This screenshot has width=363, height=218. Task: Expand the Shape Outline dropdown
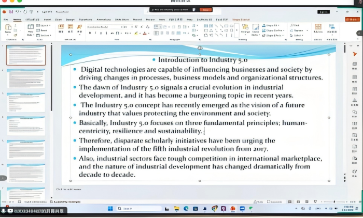pyautogui.click(x=273, y=30)
